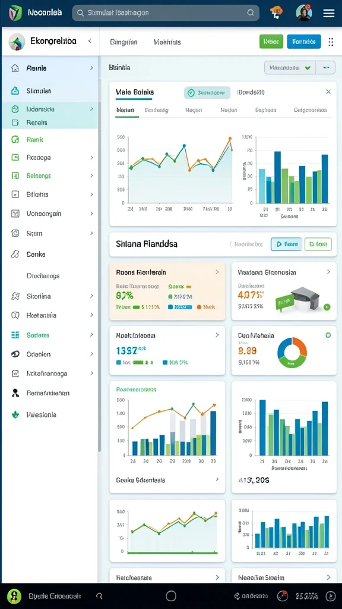Click the green avatar icon in the bottom bar
Image resolution: width=342 pixels, height=609 pixels.
[14, 595]
